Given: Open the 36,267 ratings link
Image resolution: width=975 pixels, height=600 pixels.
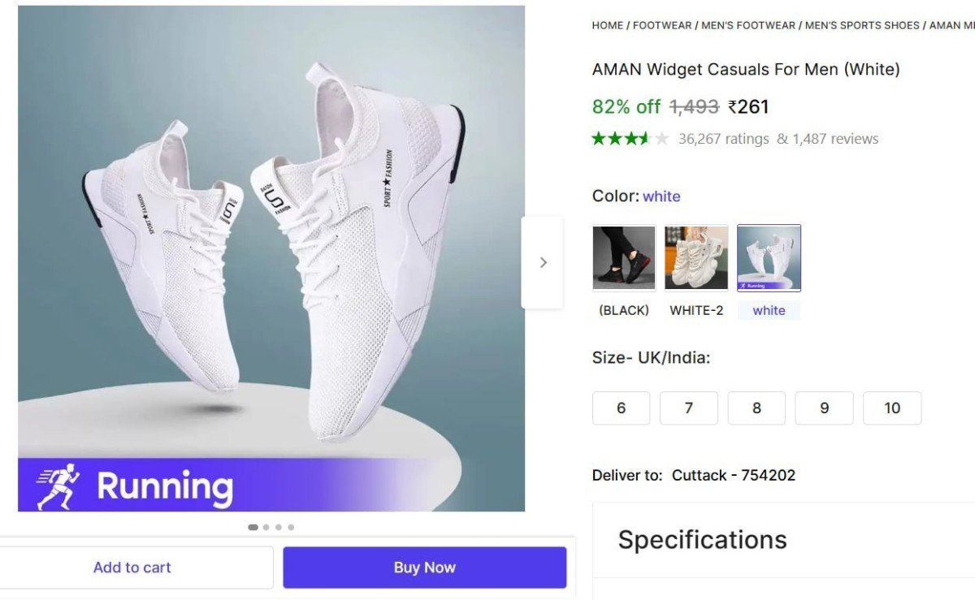Looking at the screenshot, I should 722,138.
